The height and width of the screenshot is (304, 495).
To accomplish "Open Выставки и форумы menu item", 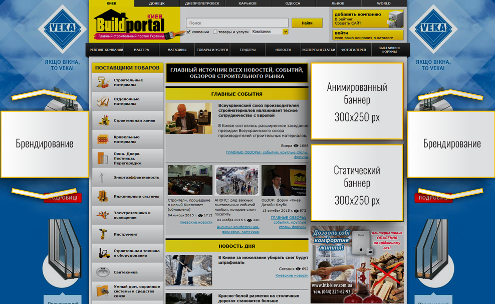I will pyautogui.click(x=389, y=50).
